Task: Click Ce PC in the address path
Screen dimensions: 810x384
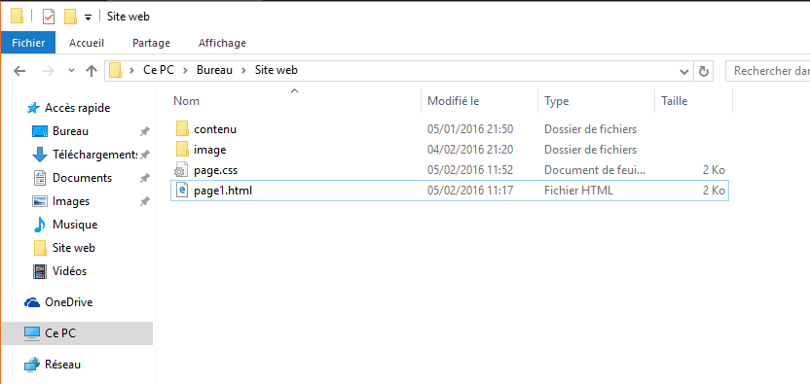Action: point(159,70)
